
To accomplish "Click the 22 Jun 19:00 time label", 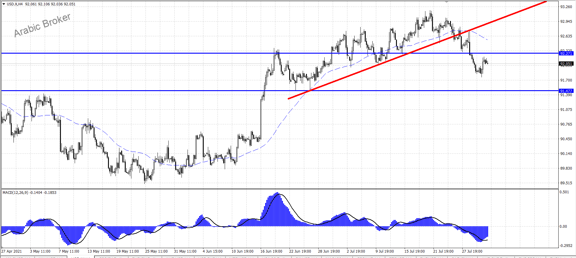I will coord(300,251).
